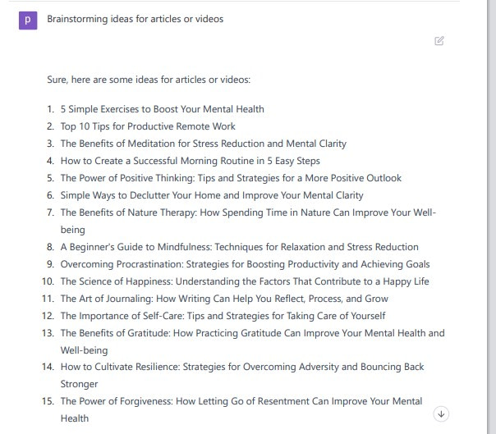Click the edit message pencil icon
496x434 pixels.
click(439, 41)
